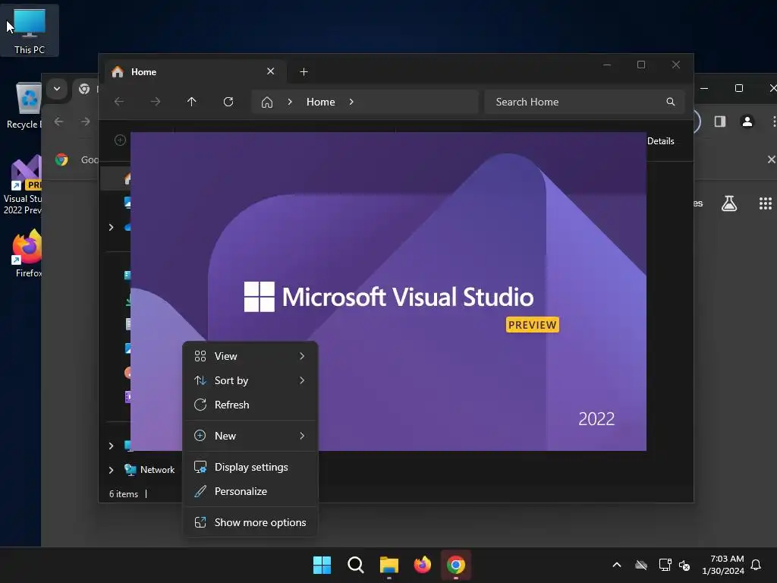Open Chrome profile avatar menu
Image resolution: width=777 pixels, height=583 pixels.
pos(747,121)
